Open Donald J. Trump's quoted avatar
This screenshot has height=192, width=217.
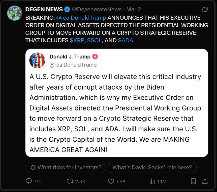[x=37, y=60]
